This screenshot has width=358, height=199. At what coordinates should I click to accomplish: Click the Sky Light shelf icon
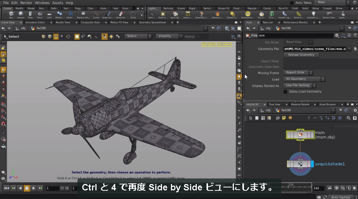coord(261,15)
